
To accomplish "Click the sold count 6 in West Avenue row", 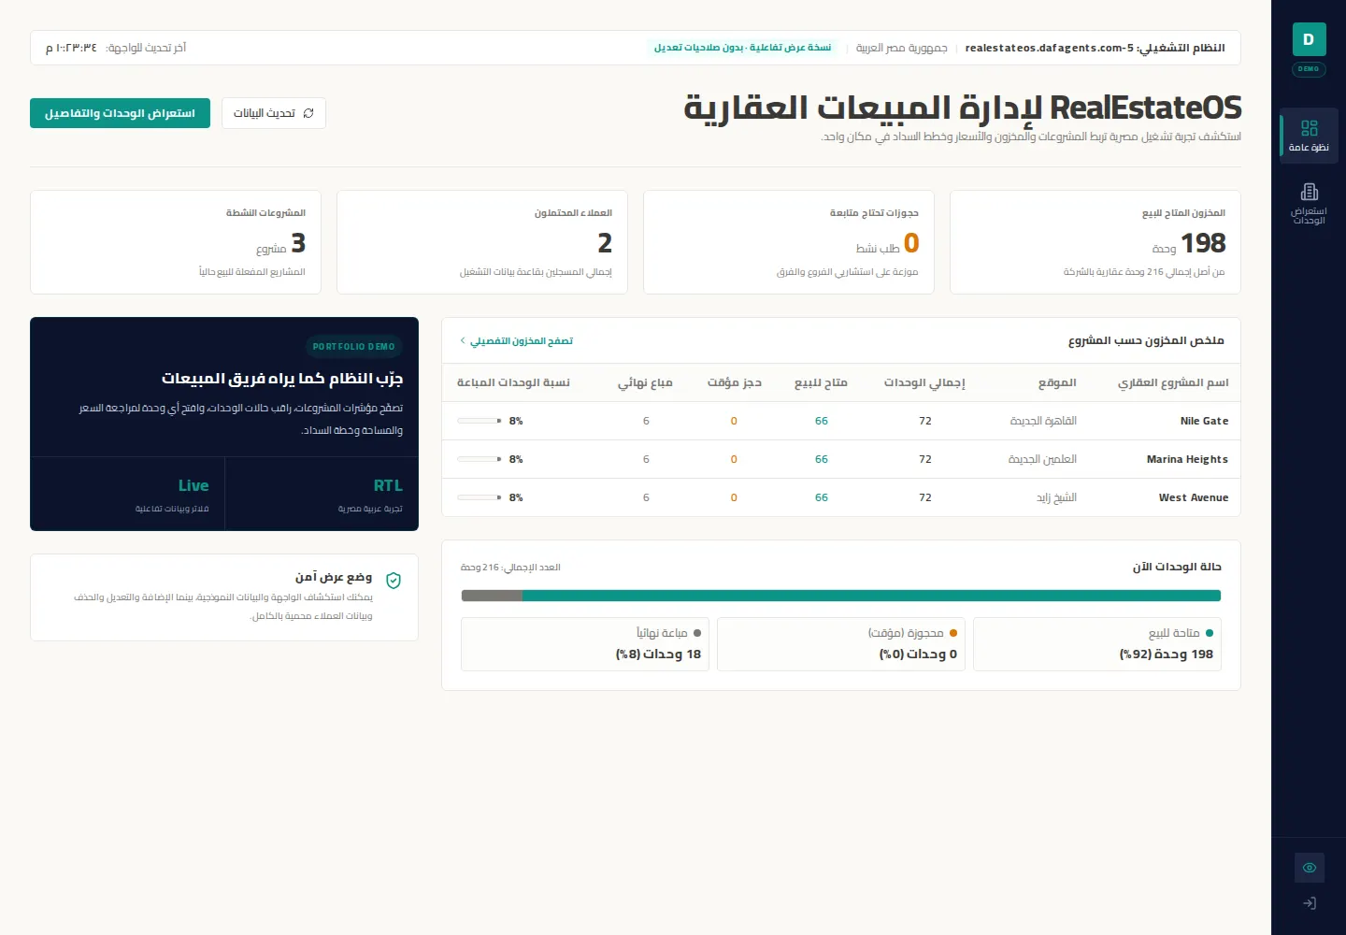I will 646,497.
